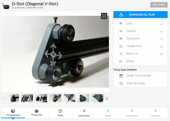Click the Remix It shuffle icon
The image size is (170, 121).
click(121, 54)
